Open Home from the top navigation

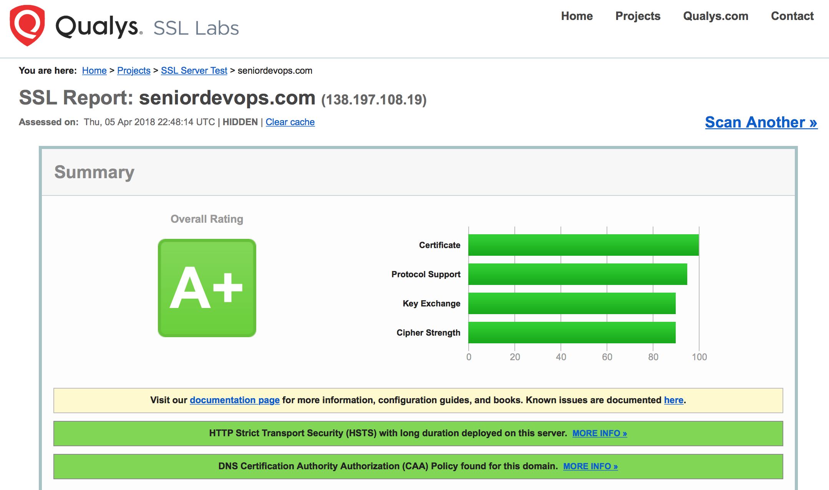tap(577, 16)
